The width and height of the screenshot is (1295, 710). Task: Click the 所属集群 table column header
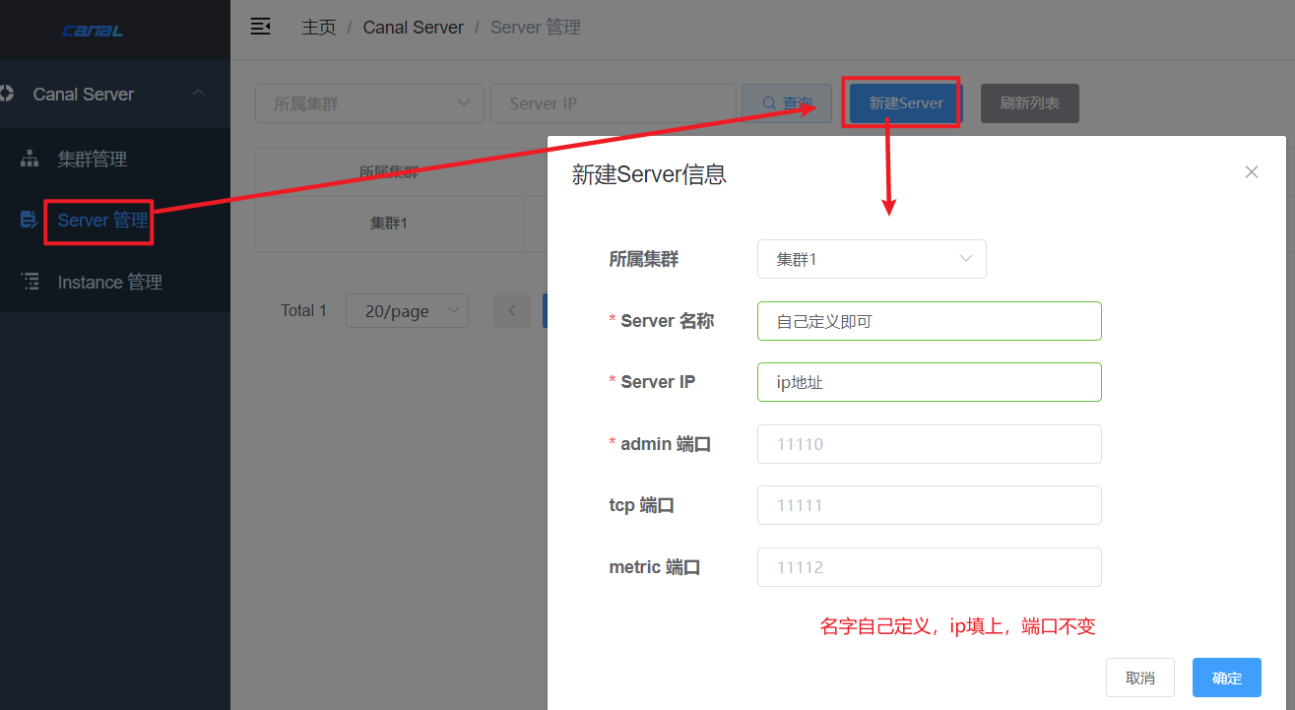click(x=389, y=171)
